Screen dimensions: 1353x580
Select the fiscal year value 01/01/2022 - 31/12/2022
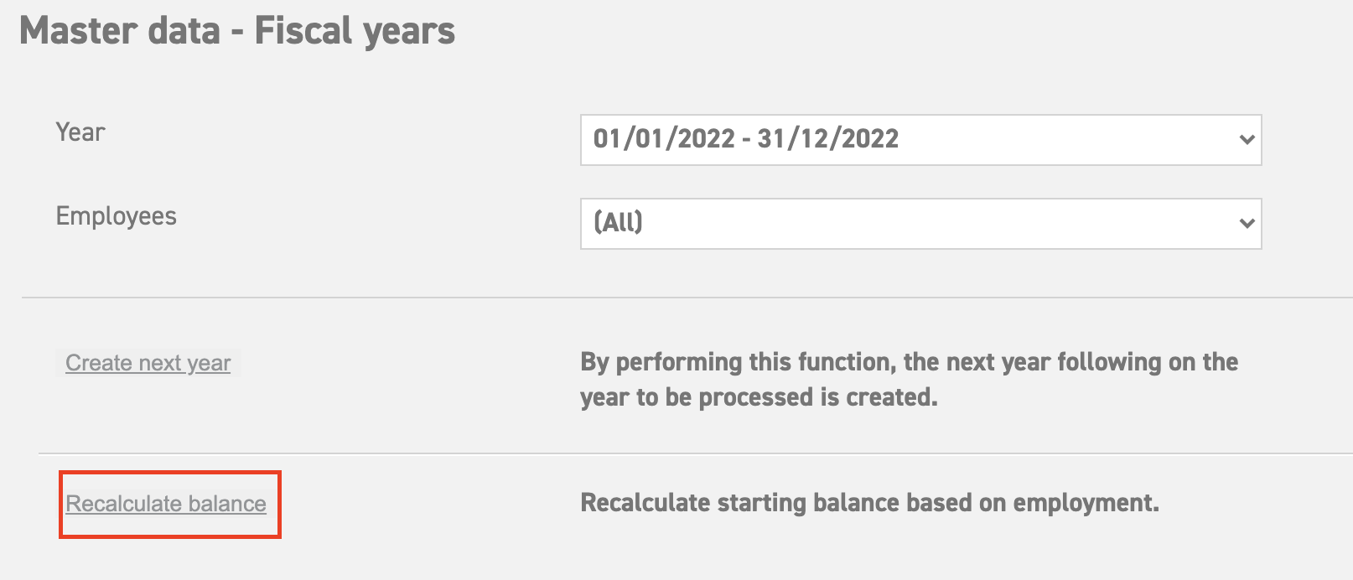point(744,139)
